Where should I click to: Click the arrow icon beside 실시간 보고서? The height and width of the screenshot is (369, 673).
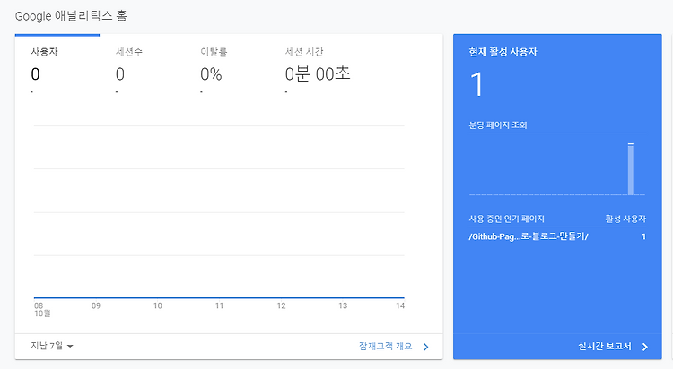coord(644,347)
